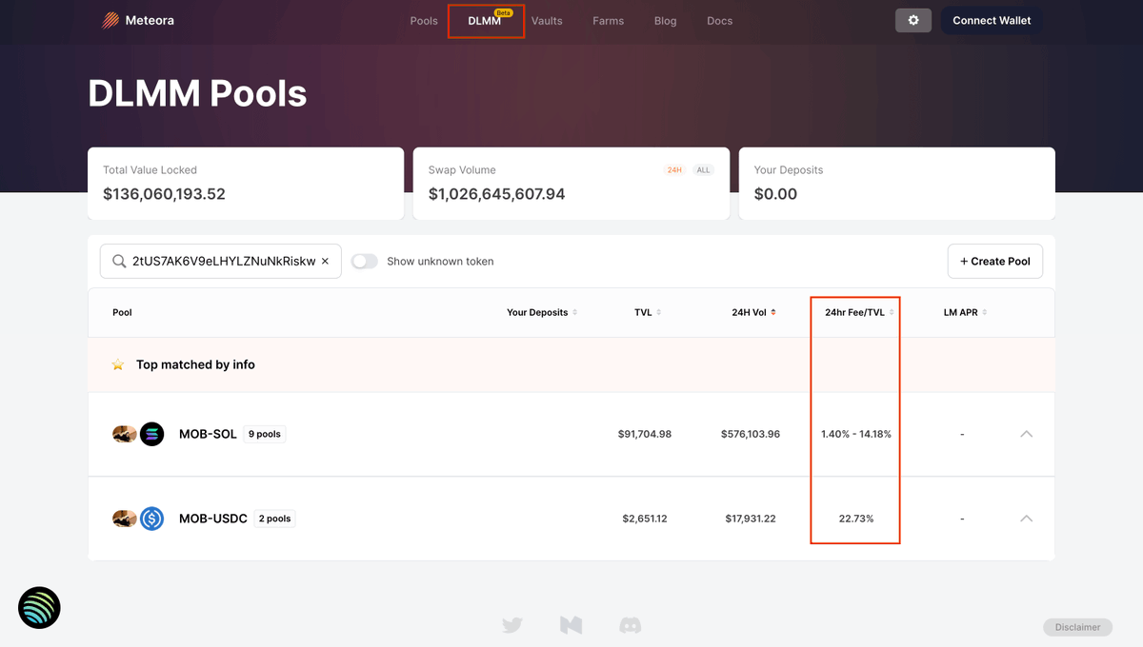Sort by TVL column

pyautogui.click(x=648, y=312)
